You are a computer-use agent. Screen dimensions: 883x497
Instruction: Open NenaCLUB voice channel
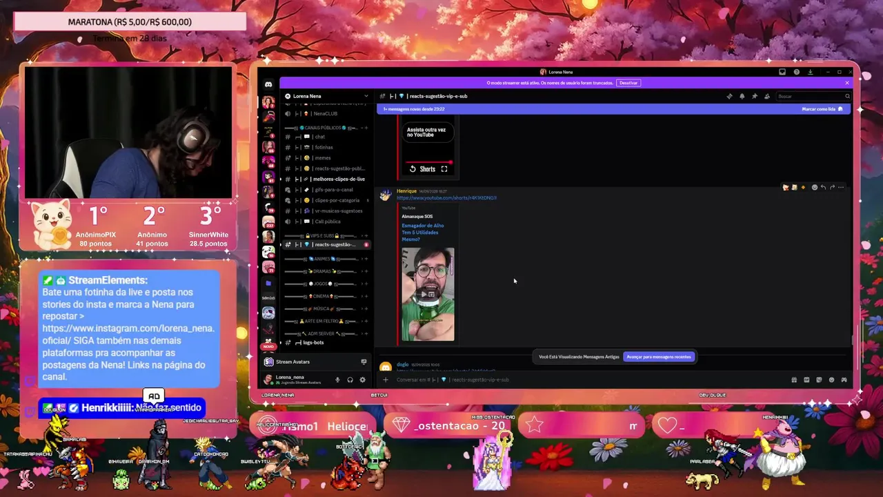pos(326,114)
